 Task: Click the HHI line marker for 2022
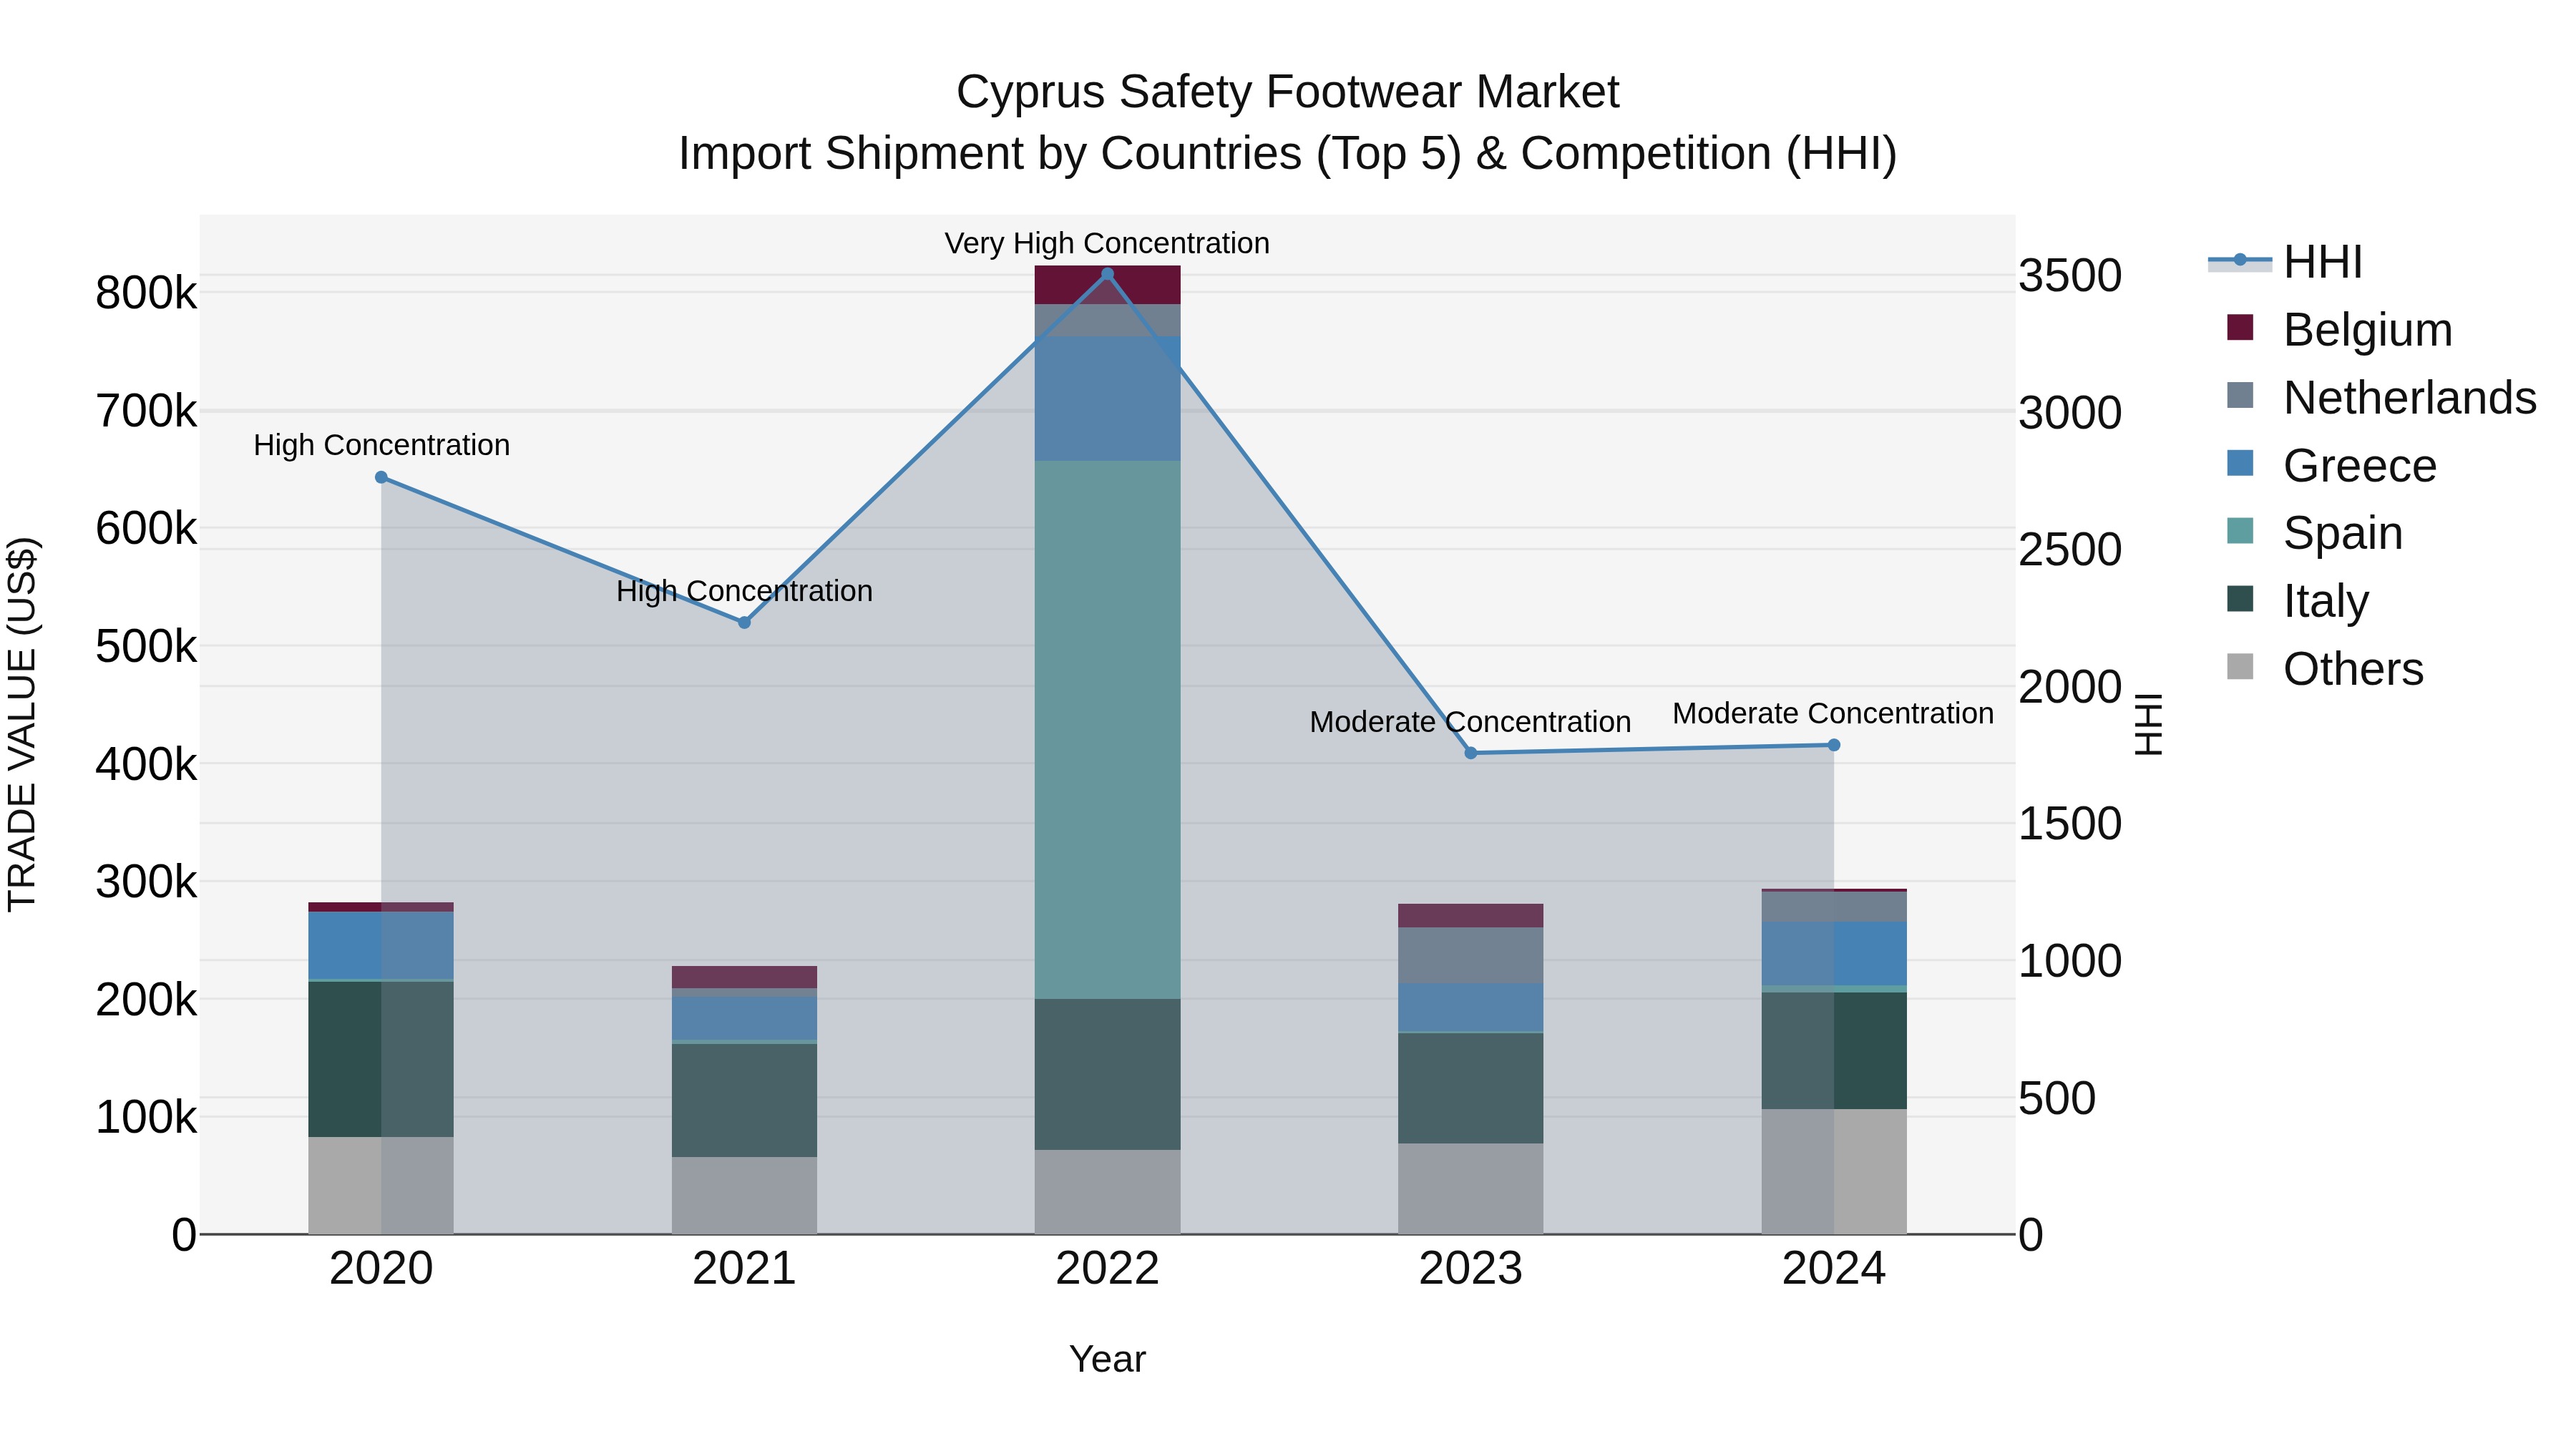1107,274
